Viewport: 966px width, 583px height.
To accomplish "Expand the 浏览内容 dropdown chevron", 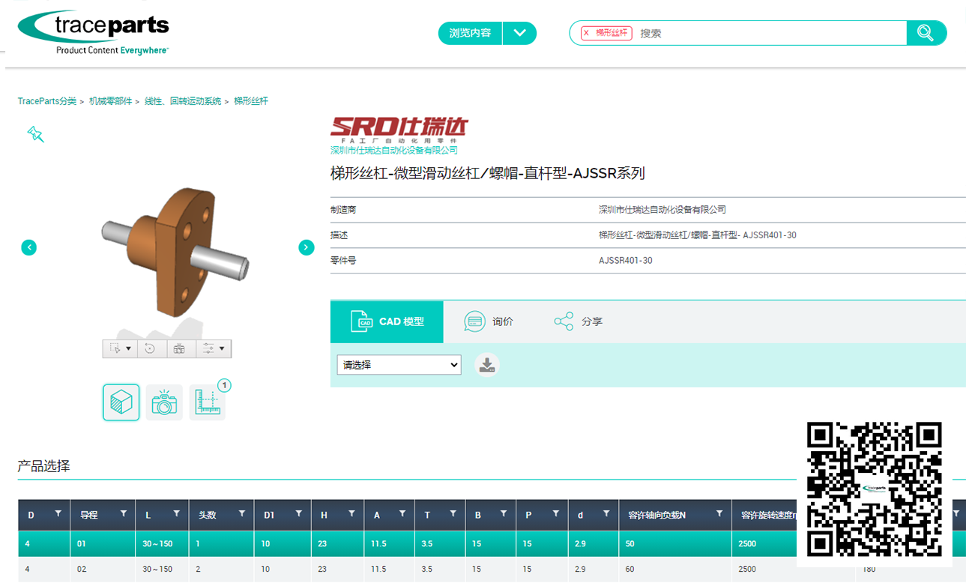I will [x=520, y=33].
